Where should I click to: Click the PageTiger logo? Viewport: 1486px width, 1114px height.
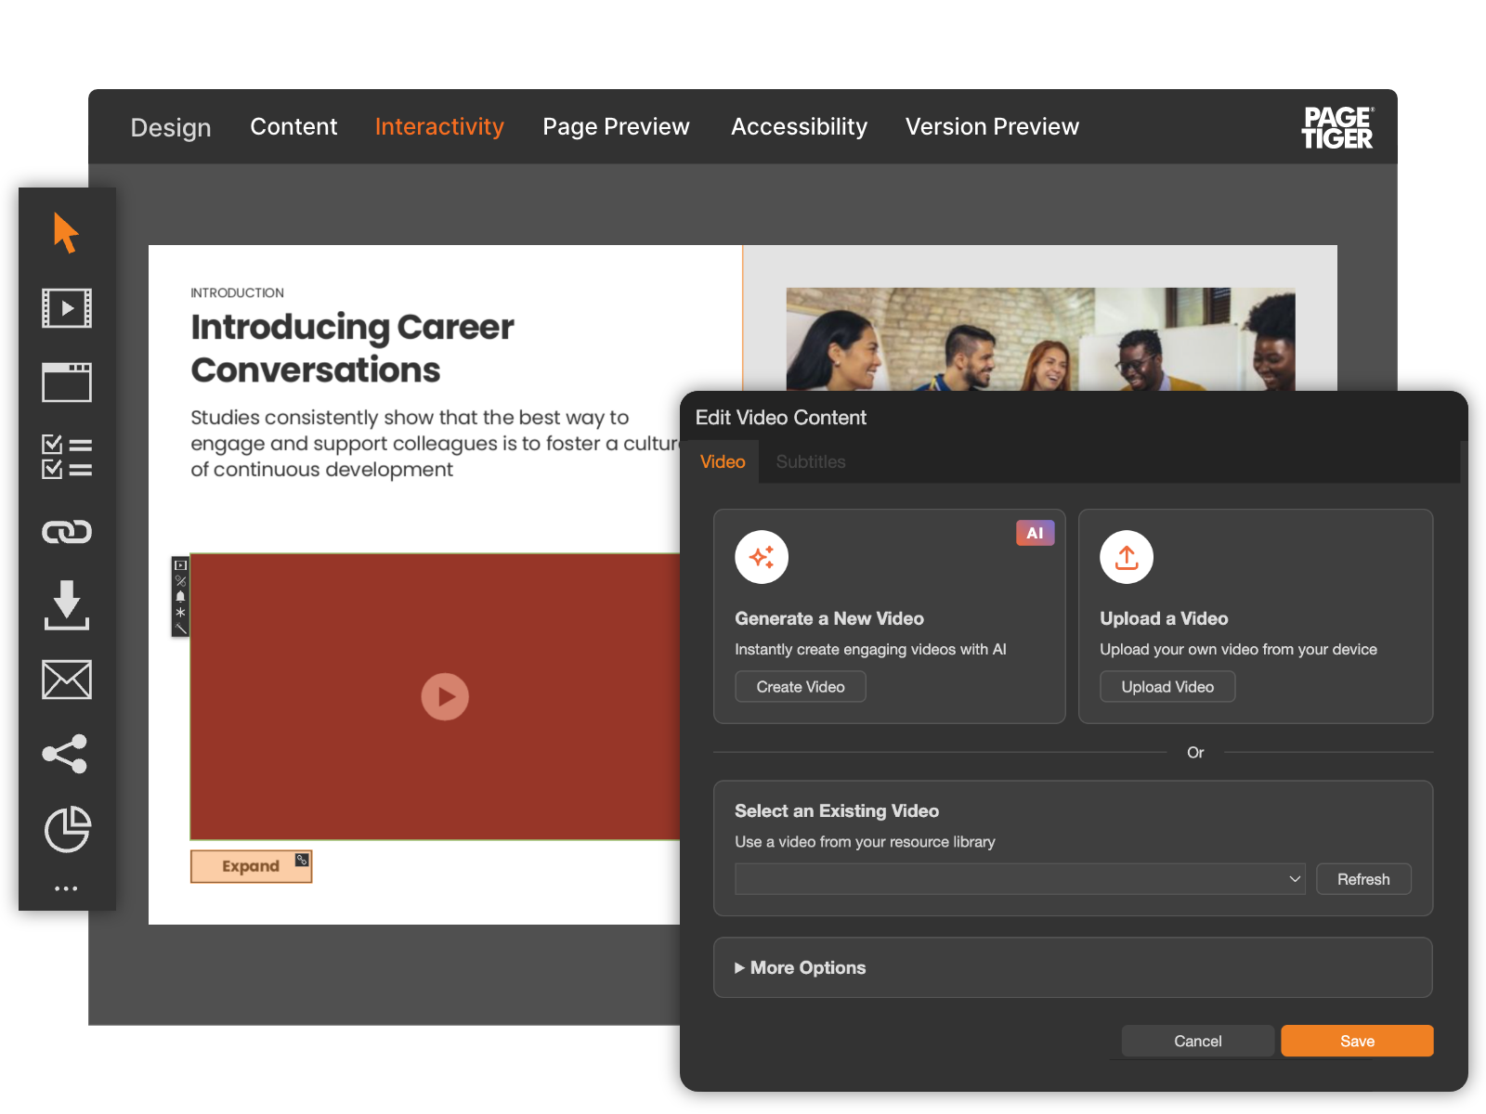point(1337,127)
